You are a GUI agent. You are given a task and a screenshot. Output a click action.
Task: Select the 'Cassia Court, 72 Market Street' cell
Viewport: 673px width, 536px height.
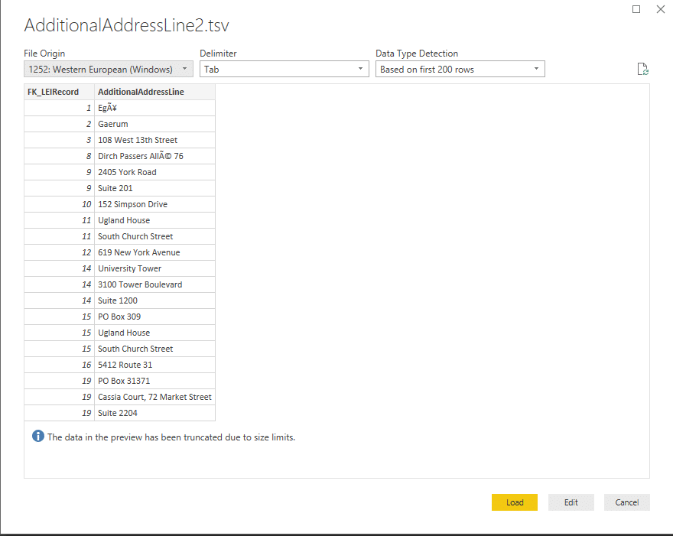point(154,397)
